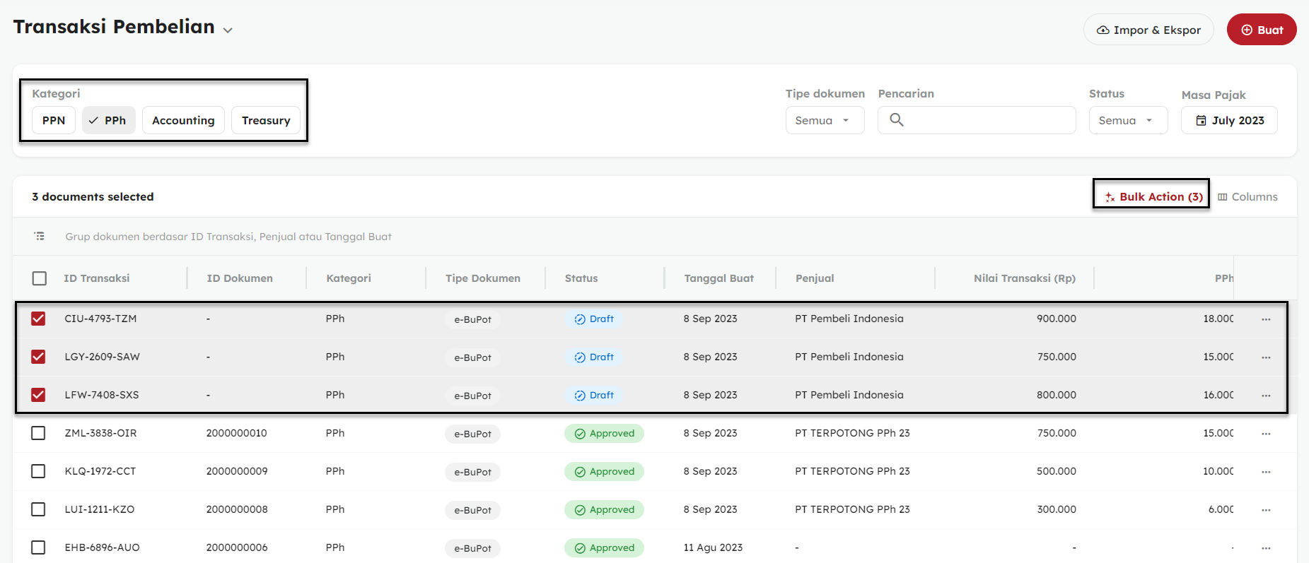The image size is (1309, 563).
Task: Expand the Tipe dokumen dropdown
Action: tap(824, 121)
